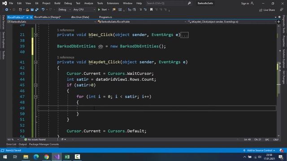Collapse the if (satir>0) block
287x161 pixels.
pyautogui.click(x=36, y=85)
